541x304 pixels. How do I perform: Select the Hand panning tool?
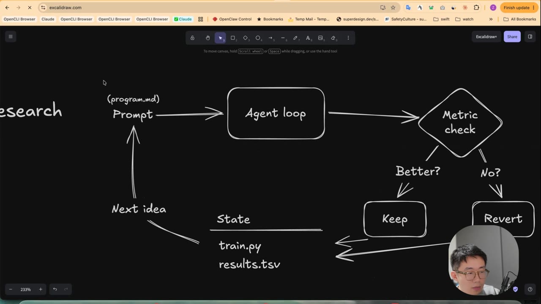pos(208,38)
